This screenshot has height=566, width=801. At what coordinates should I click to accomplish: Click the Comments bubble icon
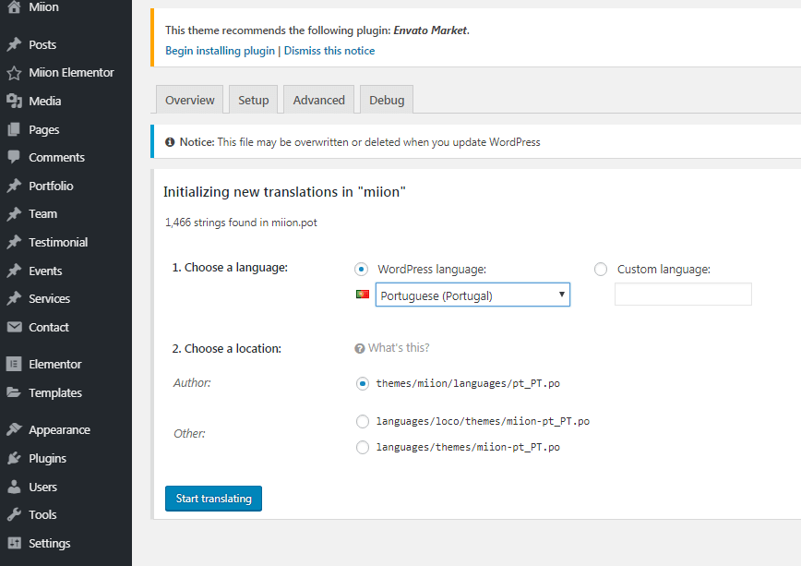click(x=14, y=157)
